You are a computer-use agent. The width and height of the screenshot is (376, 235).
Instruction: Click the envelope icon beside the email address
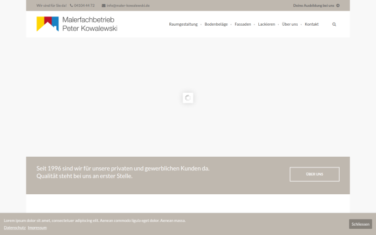103,6
